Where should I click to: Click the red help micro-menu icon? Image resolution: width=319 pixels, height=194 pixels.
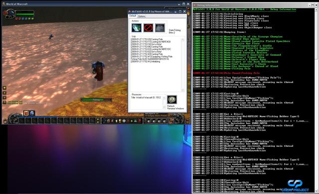(x=140, y=121)
